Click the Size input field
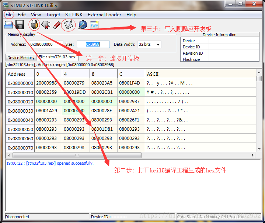 [93, 44]
